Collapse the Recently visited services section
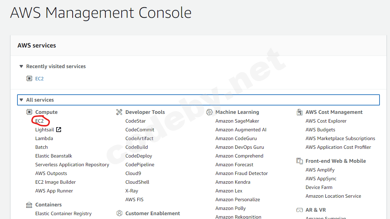 click(x=21, y=66)
